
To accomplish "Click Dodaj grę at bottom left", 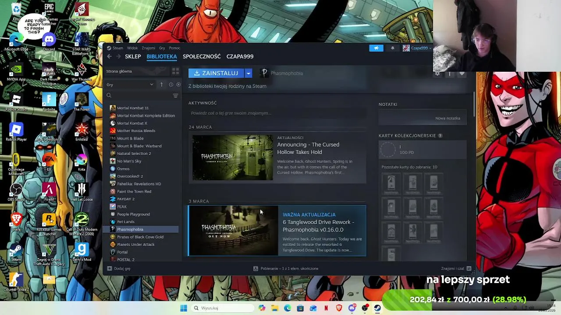I will tap(119, 269).
